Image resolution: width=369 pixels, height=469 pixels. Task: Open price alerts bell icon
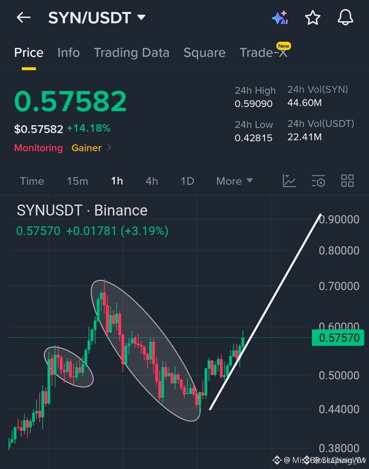(345, 17)
